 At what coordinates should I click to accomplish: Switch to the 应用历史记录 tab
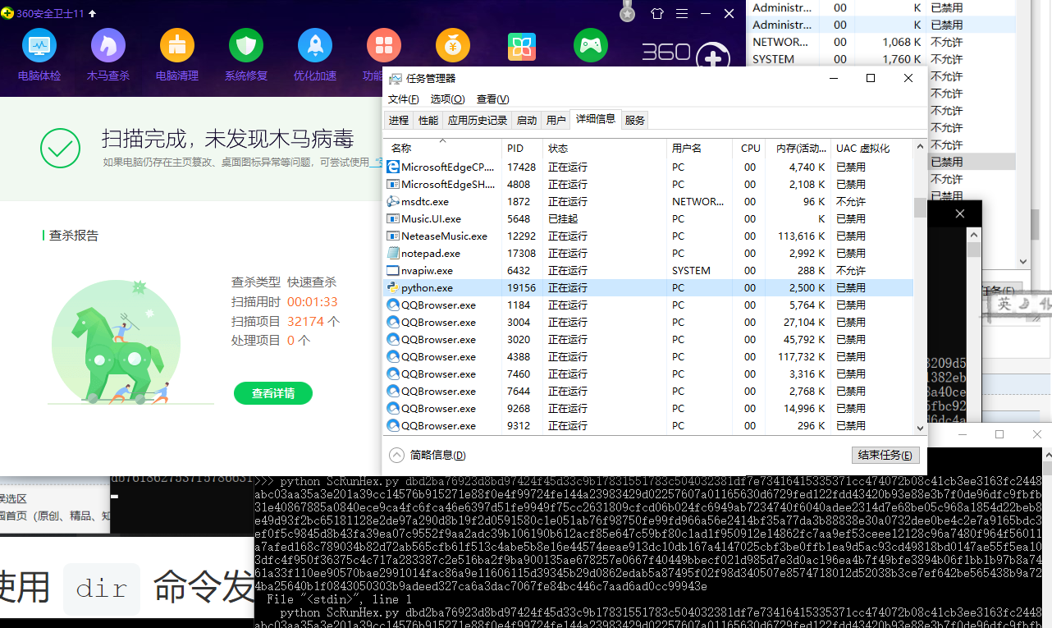tap(478, 121)
